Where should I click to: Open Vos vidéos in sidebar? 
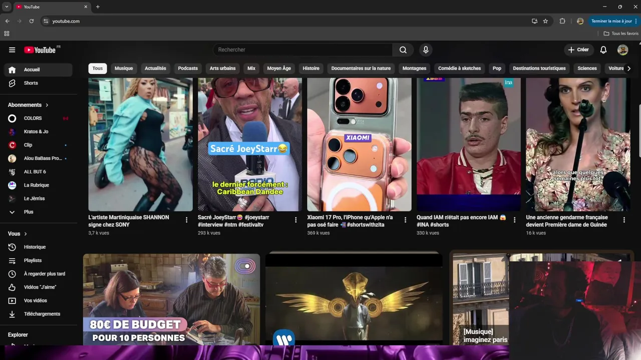tap(38, 300)
